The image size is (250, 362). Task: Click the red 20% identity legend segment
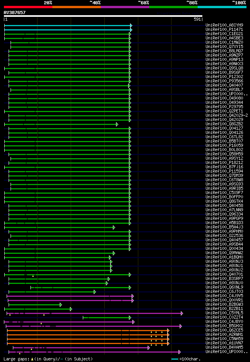tap(28, 7)
